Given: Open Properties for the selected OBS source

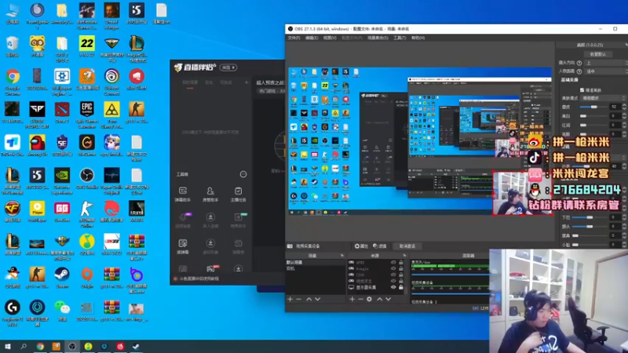Looking at the screenshot, I should tap(361, 246).
